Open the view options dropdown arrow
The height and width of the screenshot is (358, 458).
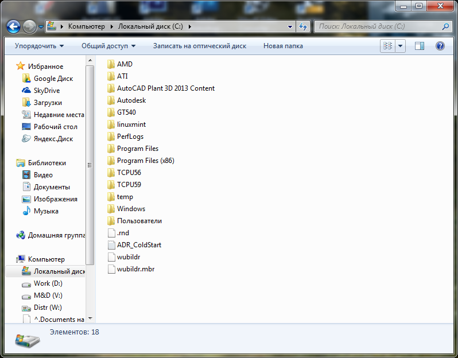[x=400, y=46]
